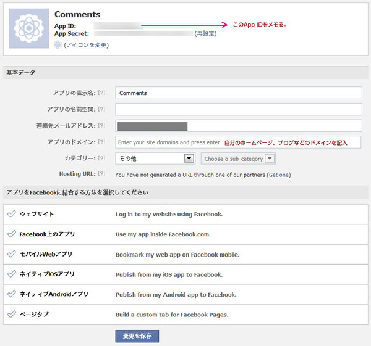Expand the ネイティブiOSアプリ row label
371x346 pixels.
(x=47, y=274)
